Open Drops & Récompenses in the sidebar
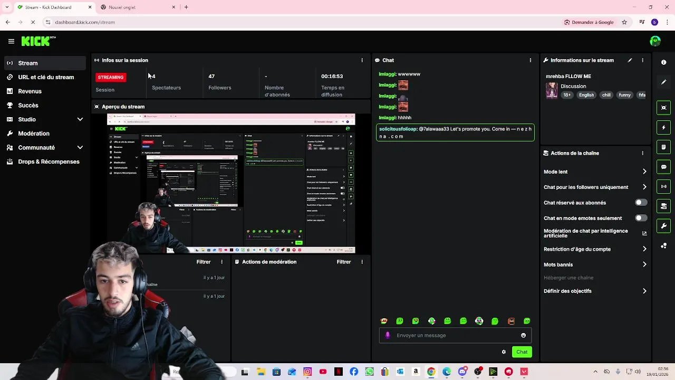Image resolution: width=675 pixels, height=380 pixels. 45,161
